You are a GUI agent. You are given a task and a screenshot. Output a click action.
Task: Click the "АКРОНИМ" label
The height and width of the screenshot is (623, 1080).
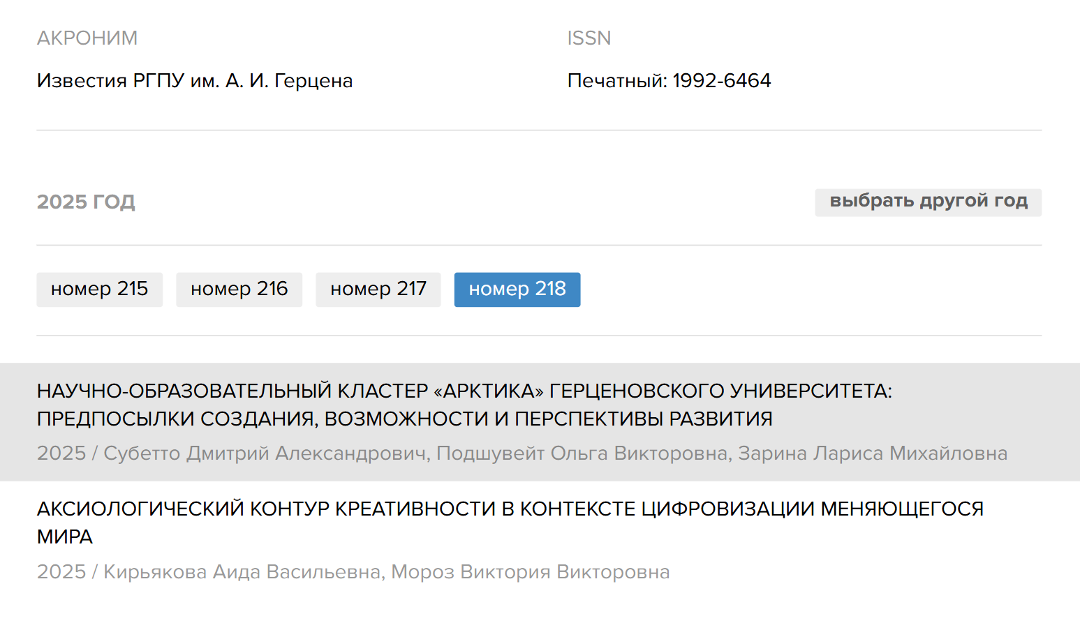click(87, 38)
